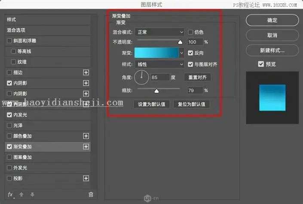Tick the 纹理 checkbox
The image size is (303, 204).
click(x=13, y=62)
